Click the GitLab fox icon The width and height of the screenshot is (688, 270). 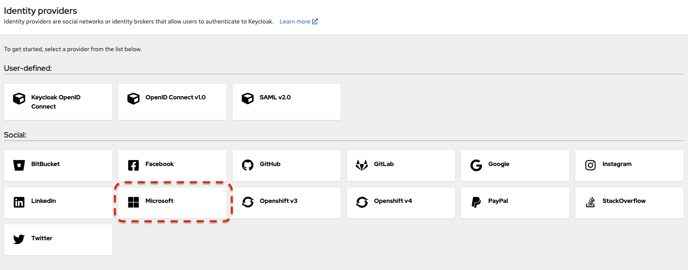point(362,165)
